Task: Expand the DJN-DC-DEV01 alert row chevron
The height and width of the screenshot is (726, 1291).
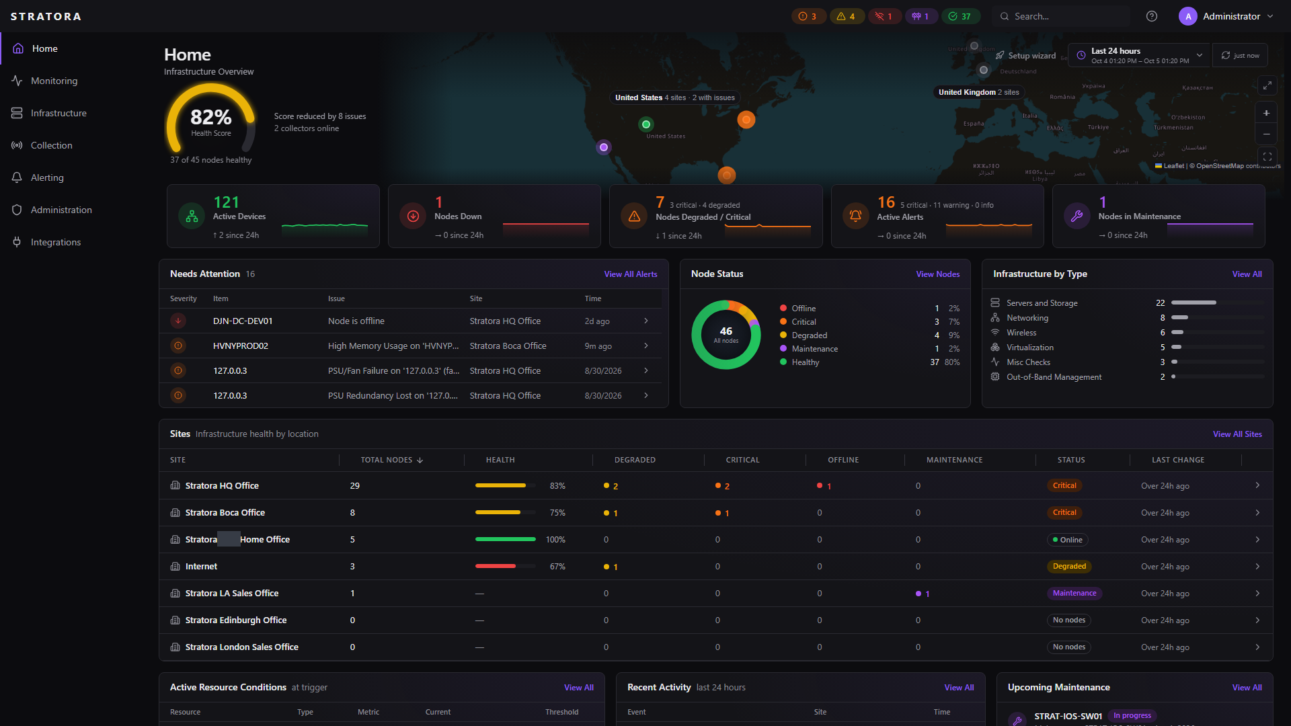Action: 646,321
